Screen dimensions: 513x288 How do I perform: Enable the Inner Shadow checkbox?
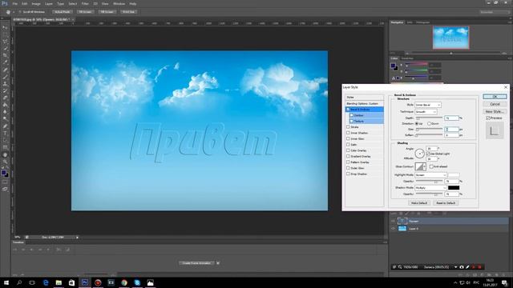pyautogui.click(x=348, y=133)
